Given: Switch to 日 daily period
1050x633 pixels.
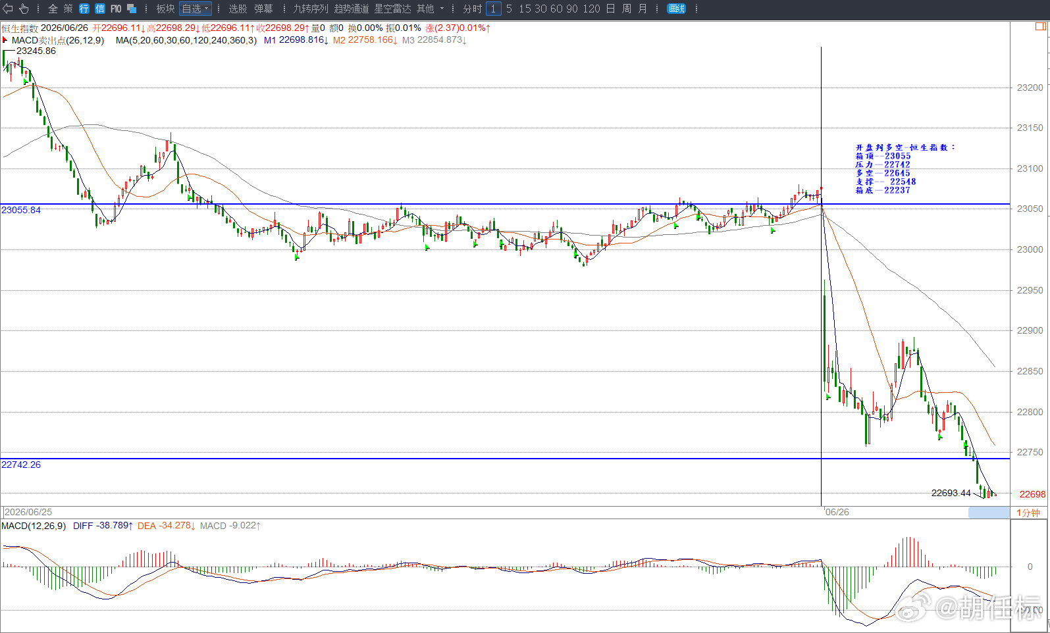Looking at the screenshot, I should (610, 9).
